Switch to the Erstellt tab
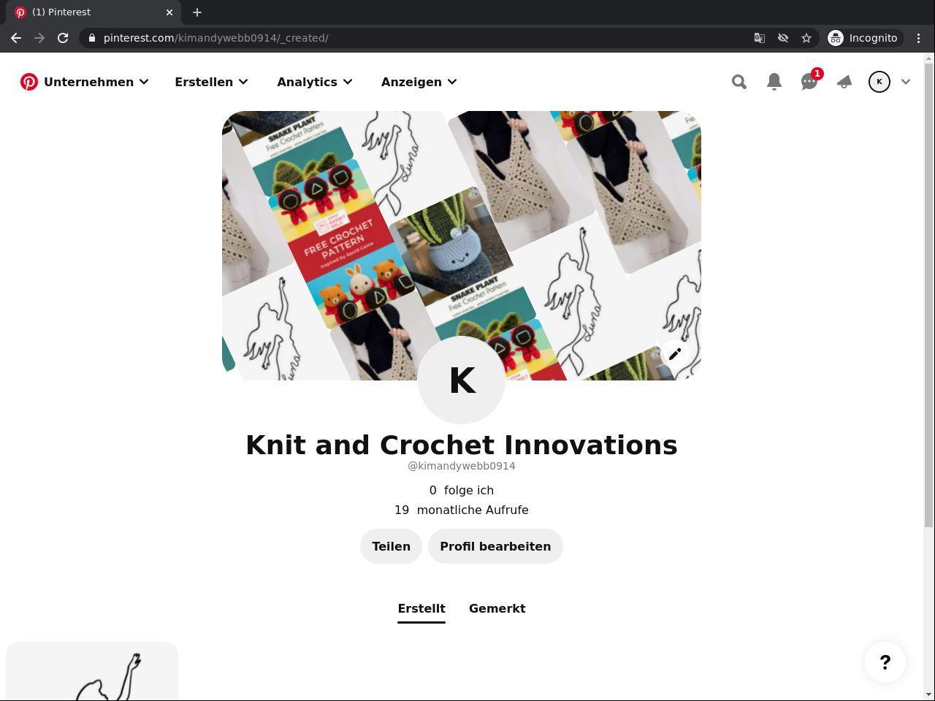The height and width of the screenshot is (701, 935). click(x=421, y=609)
